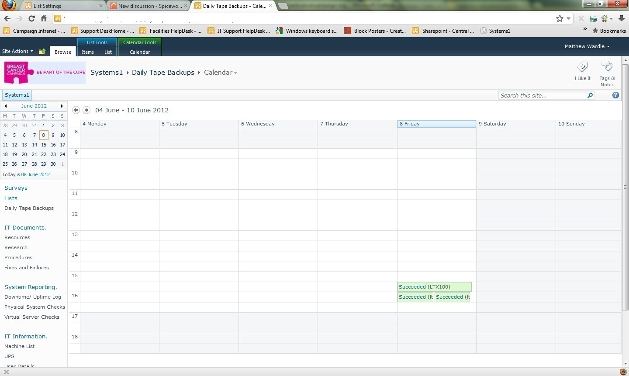Viewport: 629px width, 376px height.
Task: Open the Site Actions dropdown
Action: (x=17, y=51)
